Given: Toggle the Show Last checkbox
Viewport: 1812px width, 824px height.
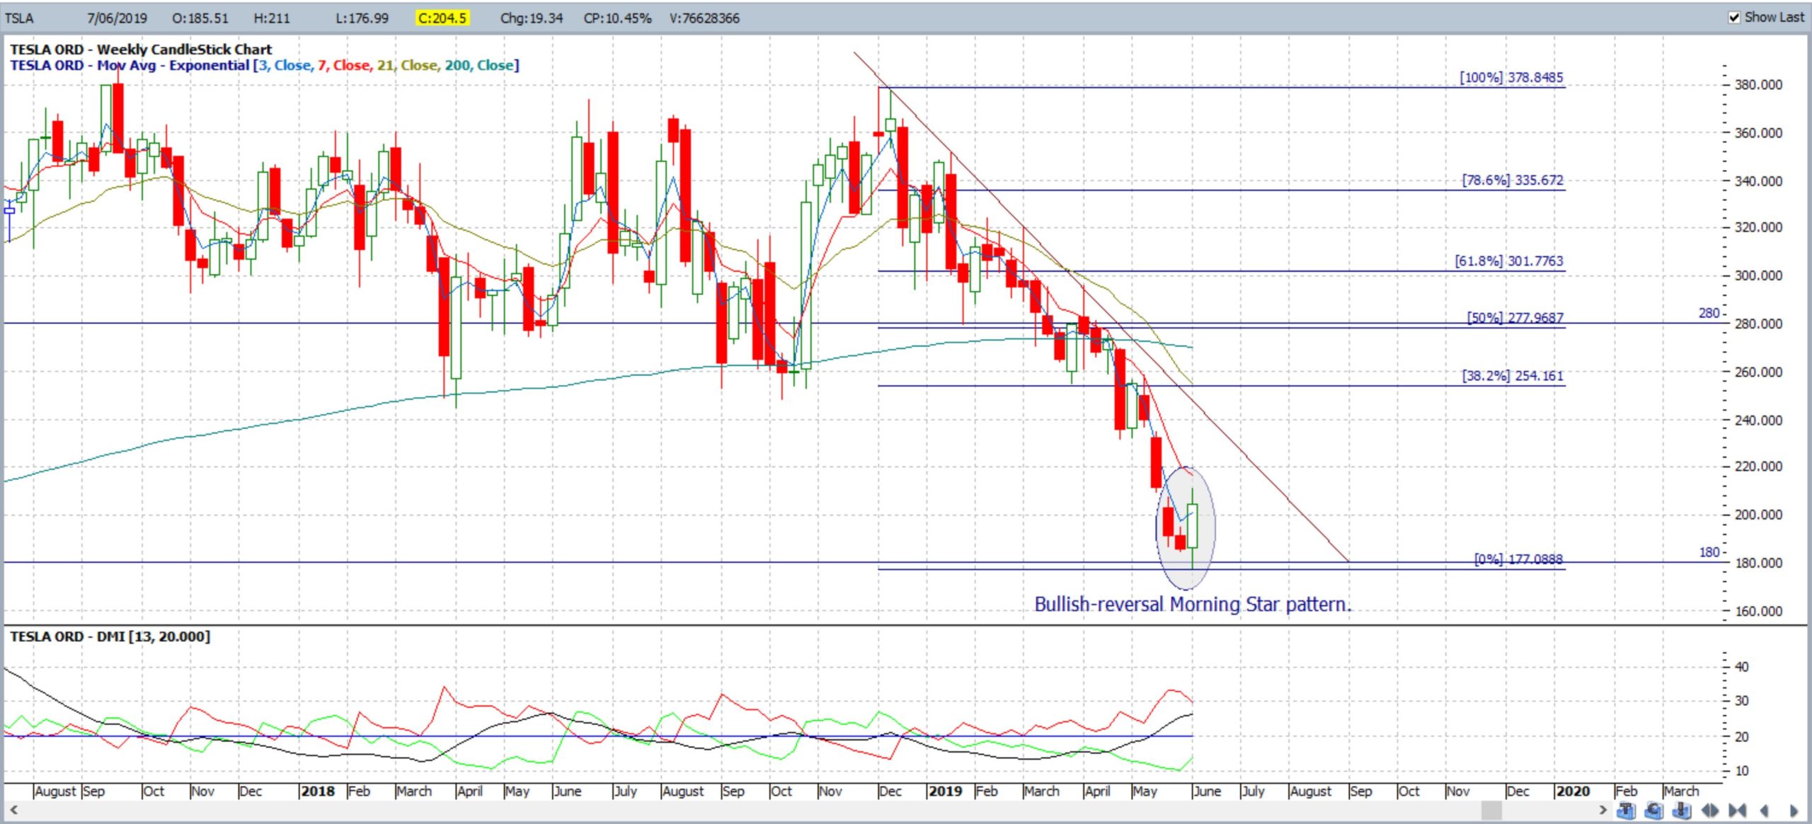Looking at the screenshot, I should (1734, 18).
